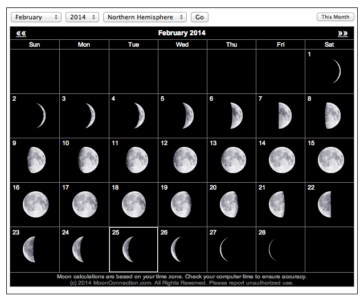
Task: Click the highlighted February 25 moon
Action: (134, 249)
